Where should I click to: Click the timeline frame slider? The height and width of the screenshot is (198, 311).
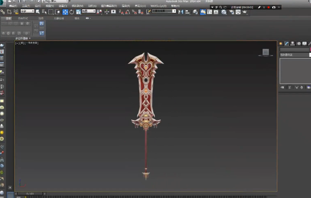point(30,193)
